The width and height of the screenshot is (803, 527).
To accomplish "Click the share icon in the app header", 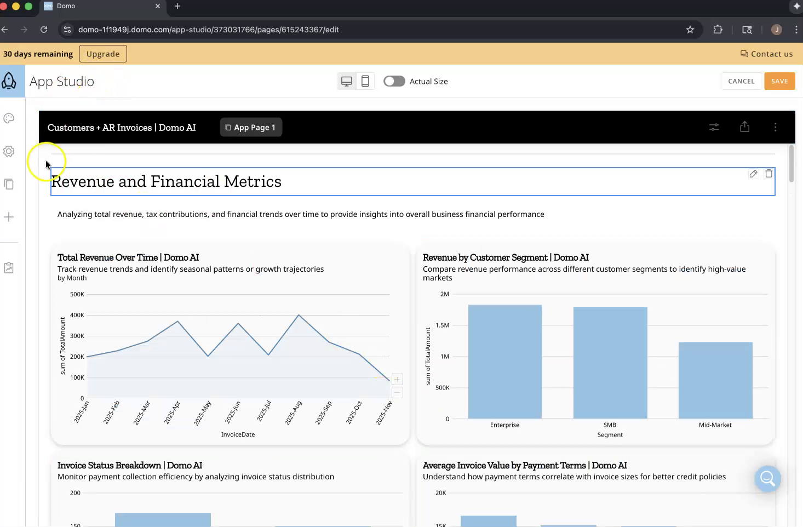I will [x=744, y=127].
